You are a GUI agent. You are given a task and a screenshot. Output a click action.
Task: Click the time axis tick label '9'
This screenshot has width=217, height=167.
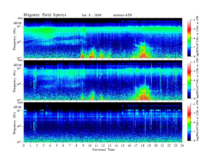[83, 145]
